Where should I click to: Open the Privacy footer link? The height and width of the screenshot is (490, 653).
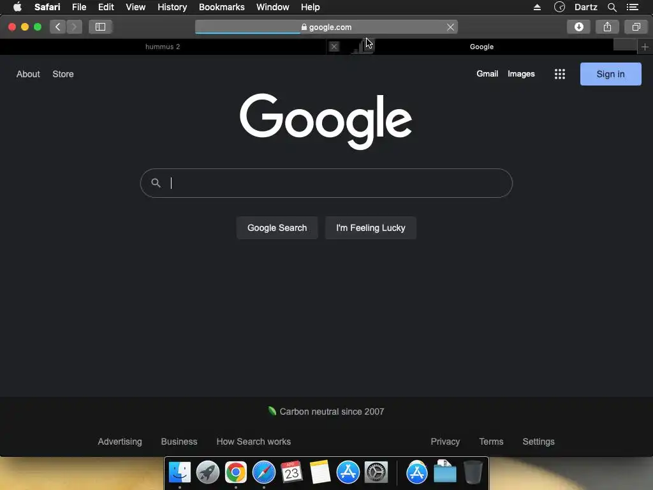[445, 442]
